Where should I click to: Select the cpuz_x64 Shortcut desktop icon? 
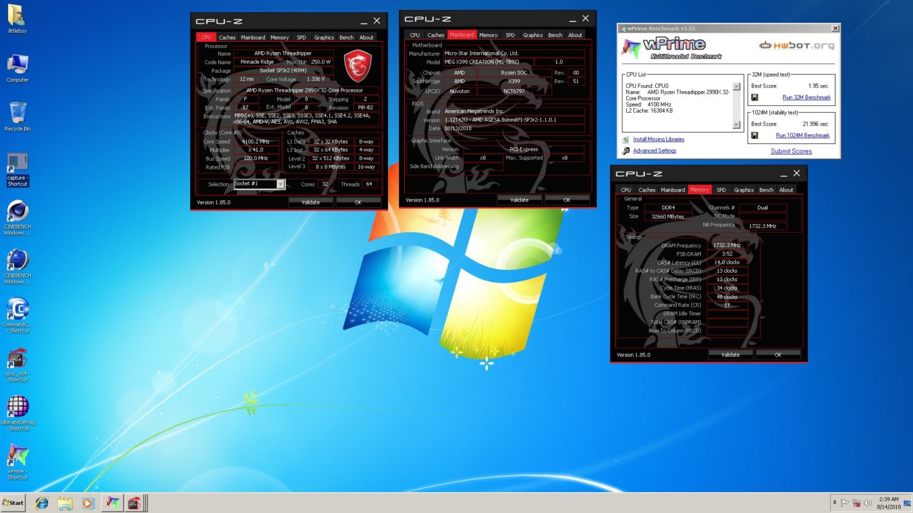click(17, 365)
